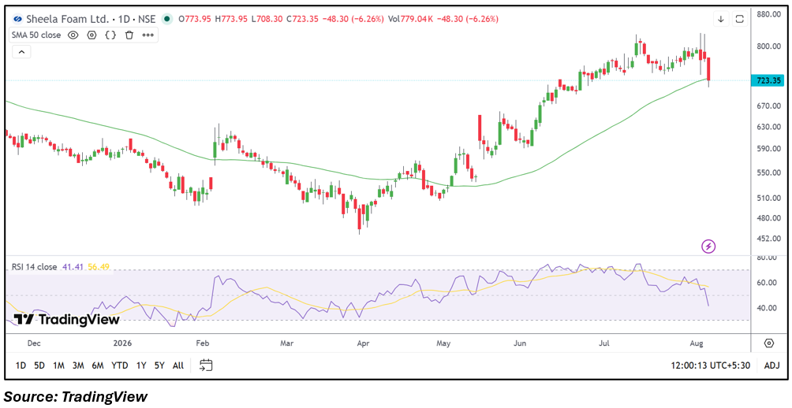Click the purple lightning bolt icon

tap(708, 247)
